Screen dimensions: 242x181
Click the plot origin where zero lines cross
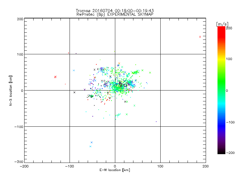(x=115, y=90)
